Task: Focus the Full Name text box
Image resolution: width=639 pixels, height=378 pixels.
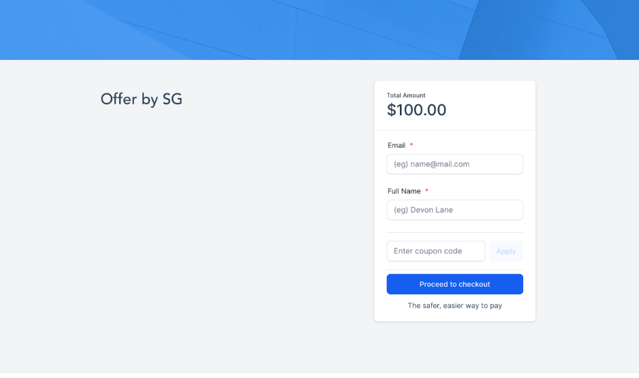Action: [x=454, y=210]
